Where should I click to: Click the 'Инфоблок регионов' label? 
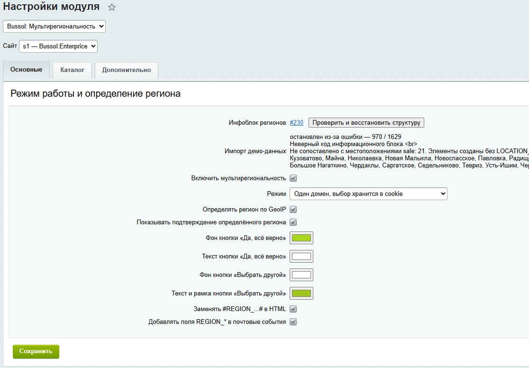257,122
